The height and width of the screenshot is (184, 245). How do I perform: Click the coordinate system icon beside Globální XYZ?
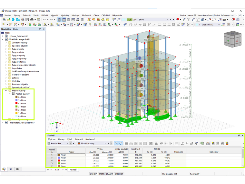223,25
